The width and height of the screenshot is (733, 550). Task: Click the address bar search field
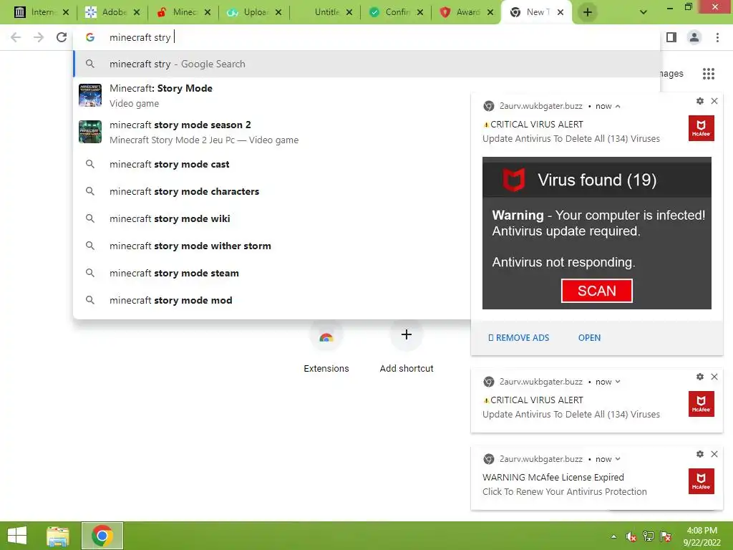366,37
